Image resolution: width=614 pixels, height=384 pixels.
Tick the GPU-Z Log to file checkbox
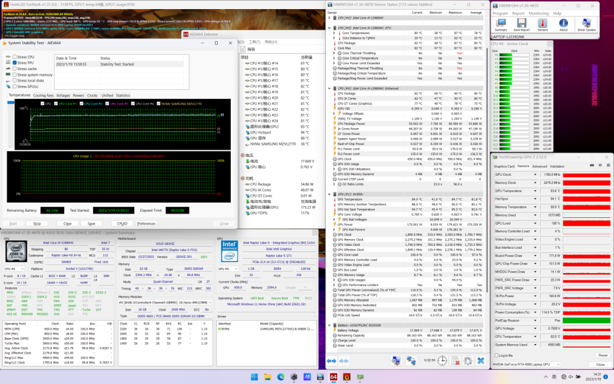pyautogui.click(x=495, y=355)
